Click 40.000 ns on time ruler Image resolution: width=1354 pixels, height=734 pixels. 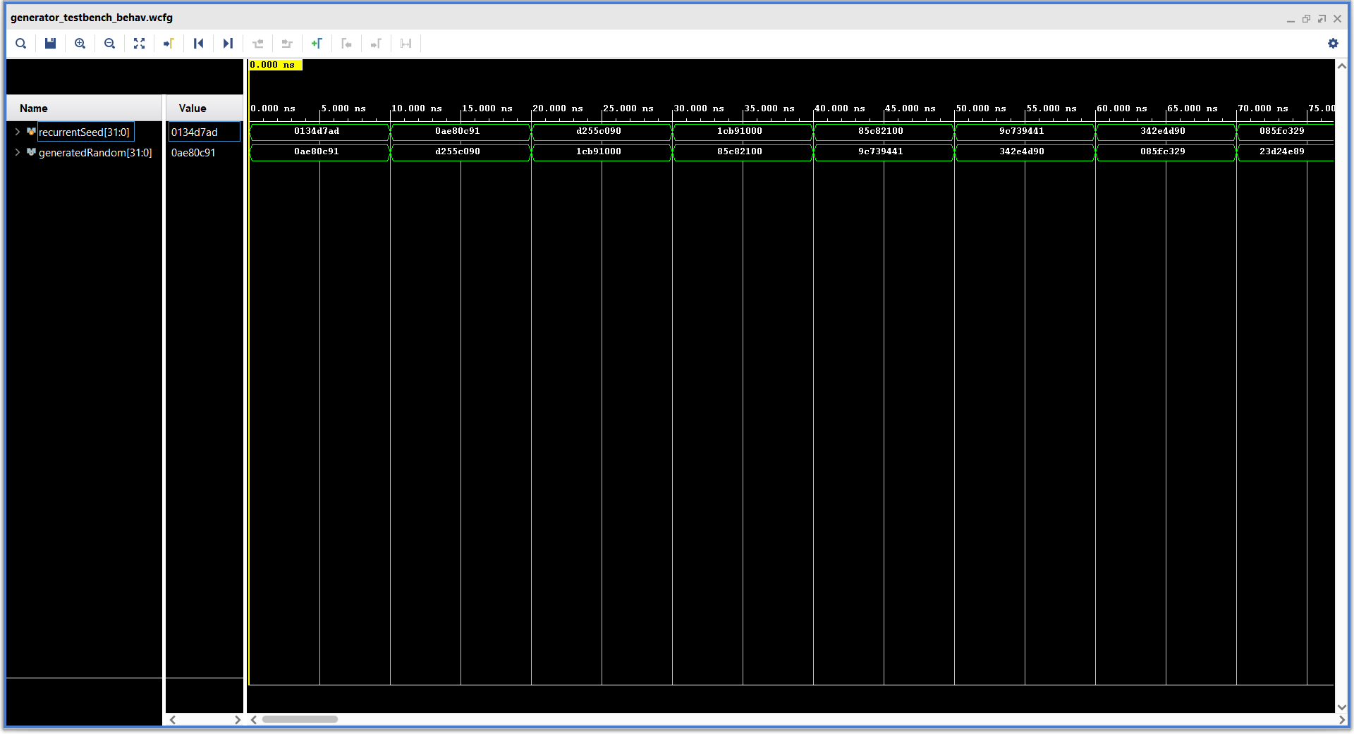(x=840, y=108)
